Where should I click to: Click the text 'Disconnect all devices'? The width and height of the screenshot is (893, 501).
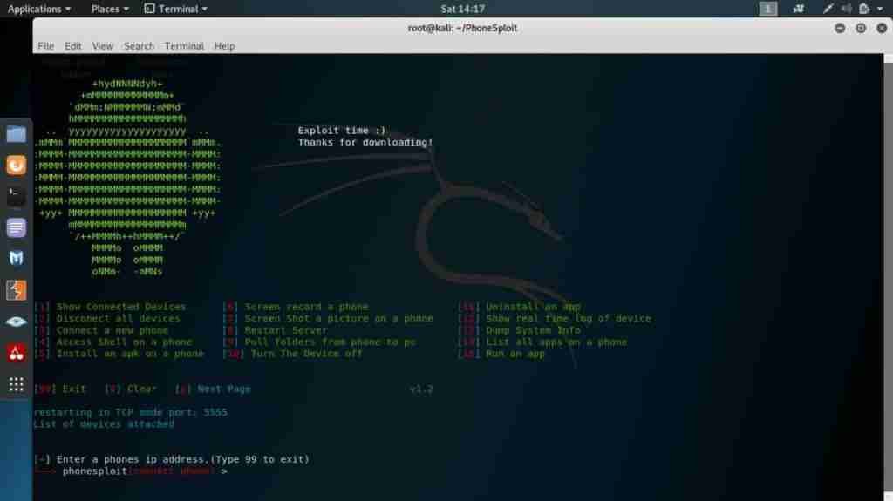coord(118,319)
